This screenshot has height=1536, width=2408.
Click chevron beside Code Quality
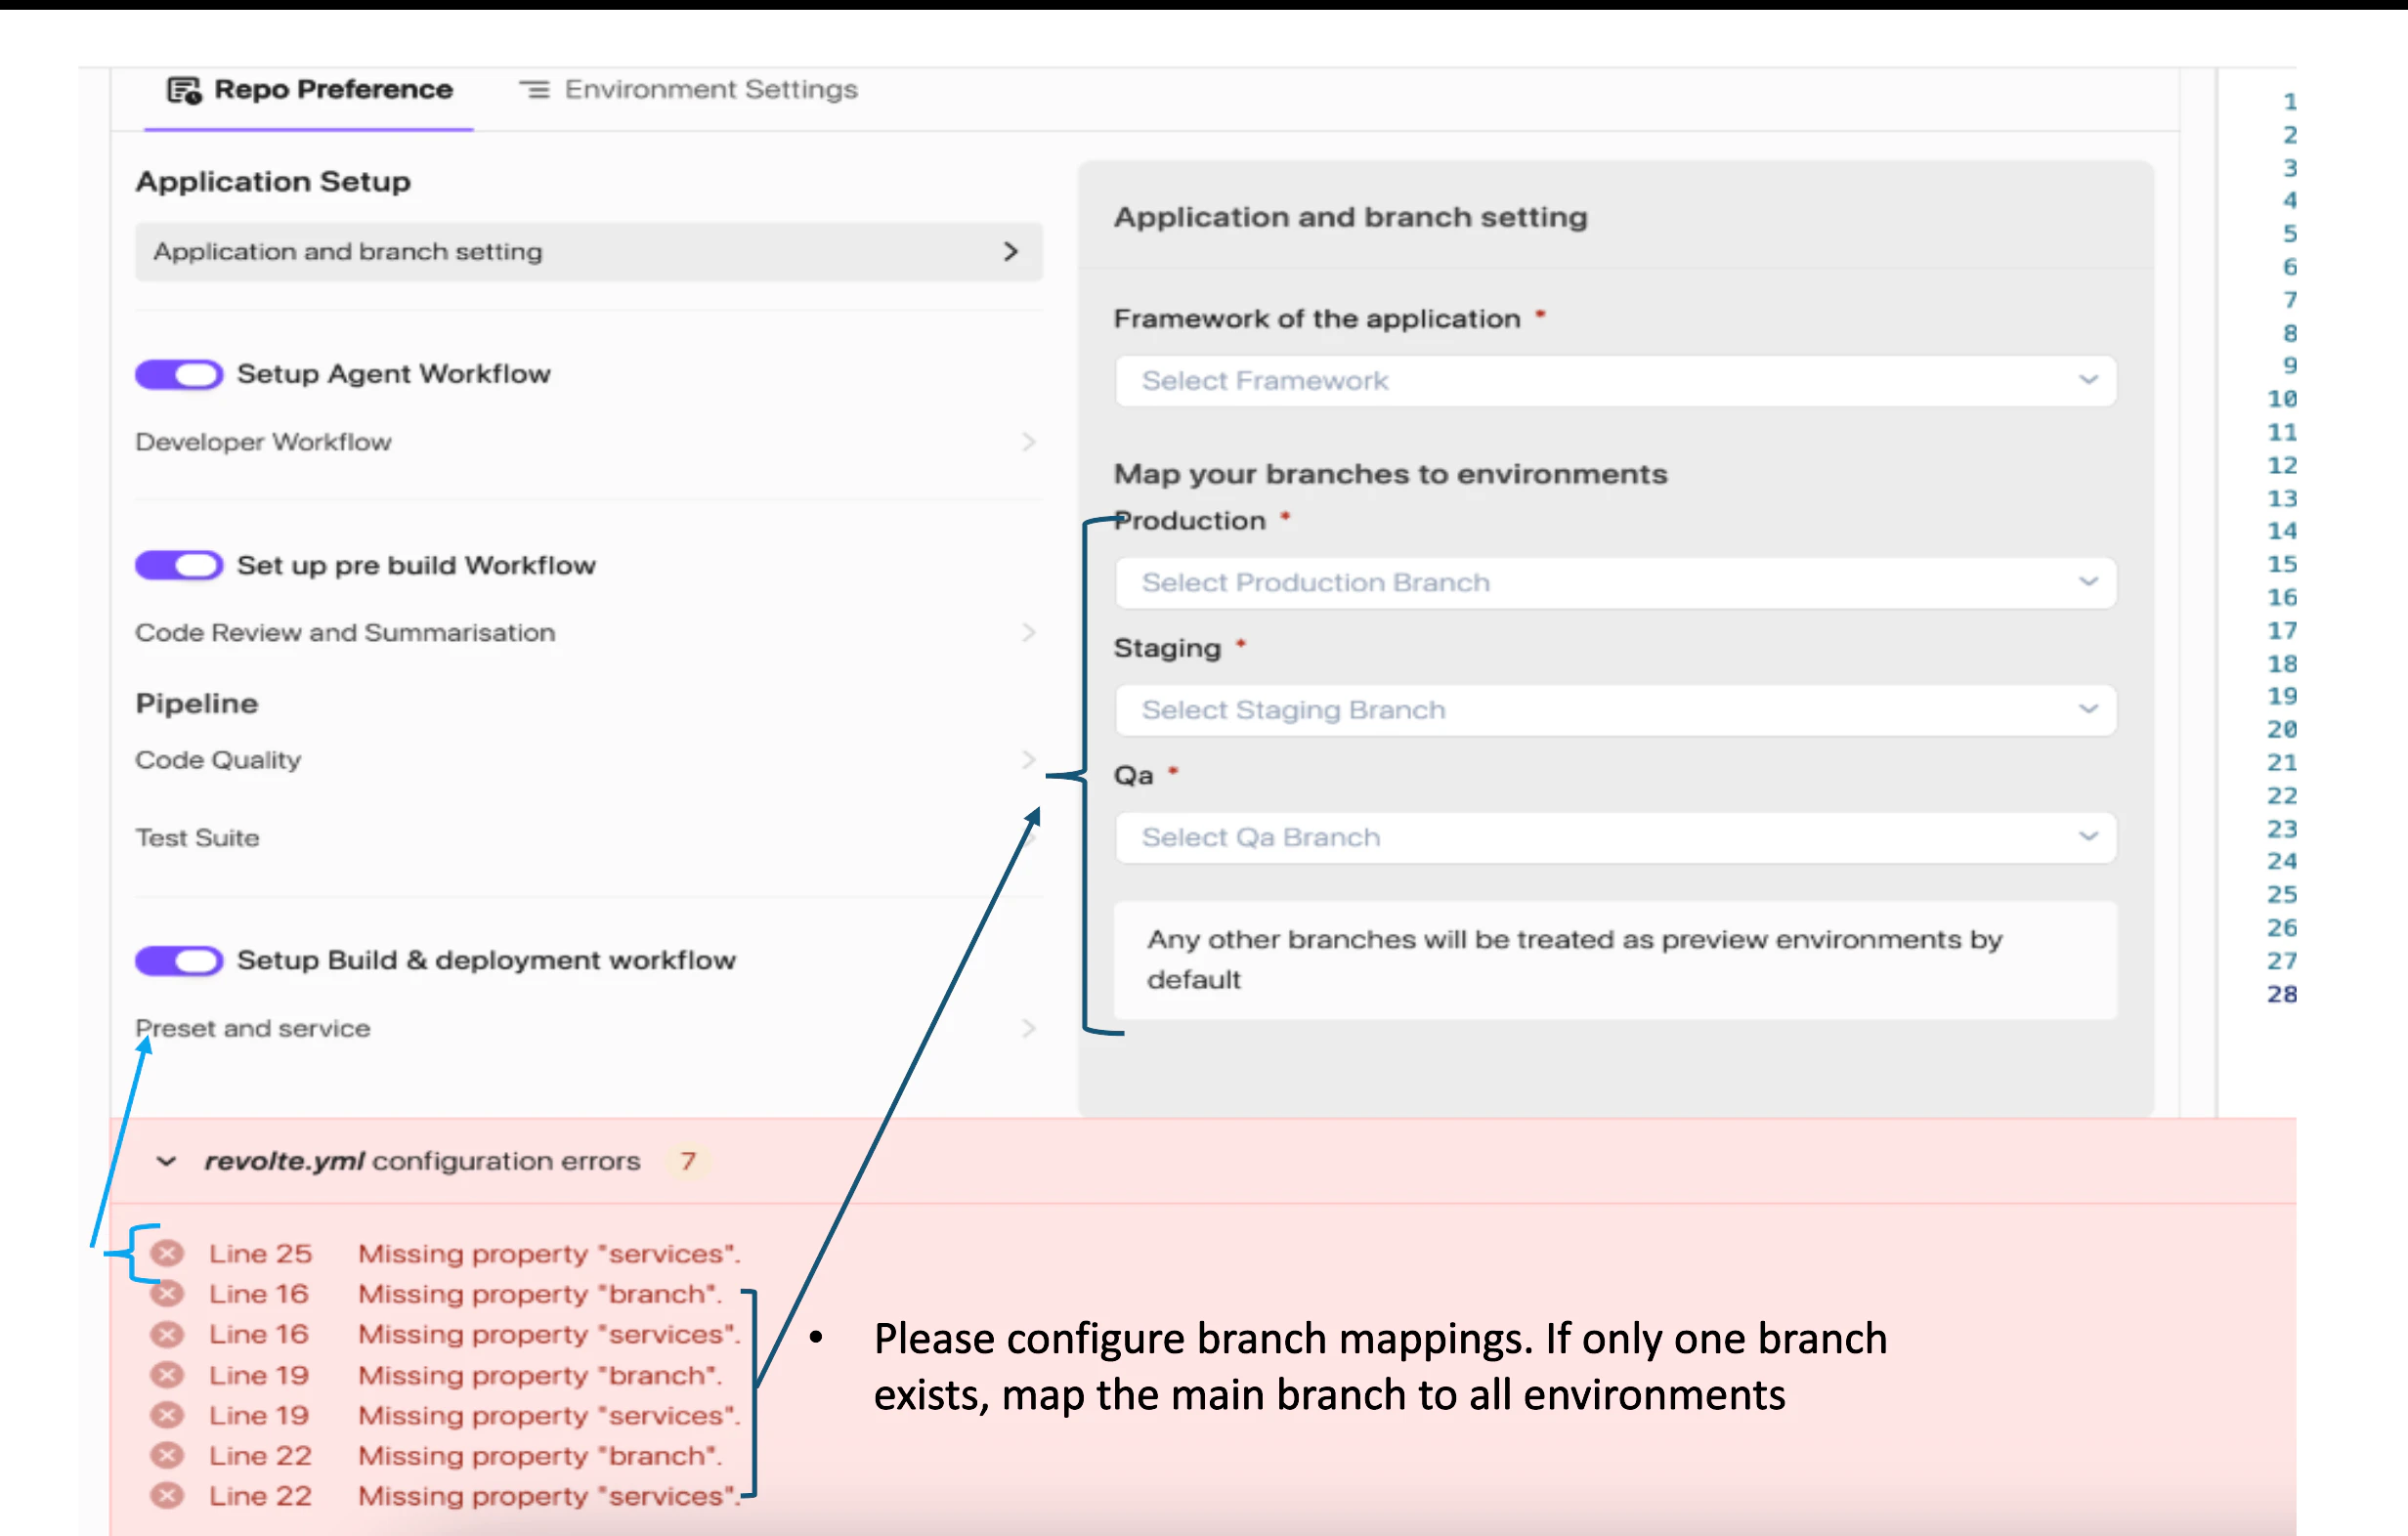(x=1028, y=760)
